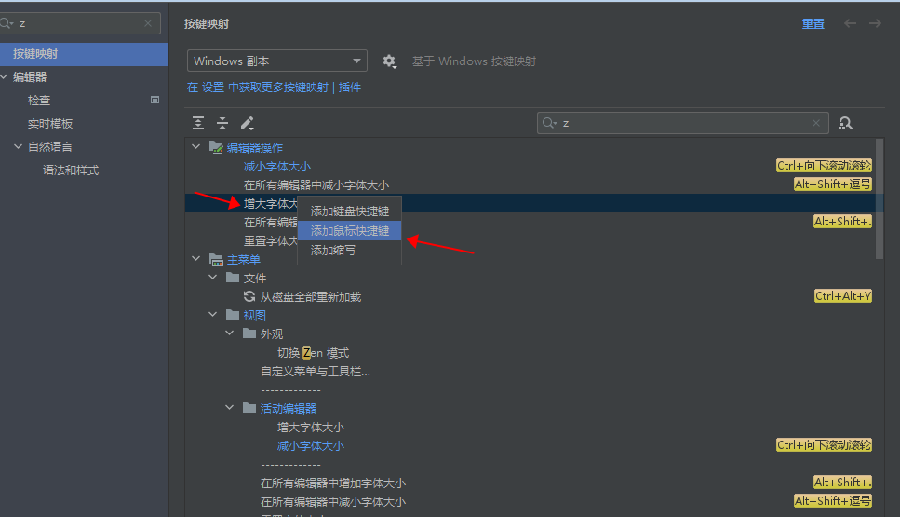900x517 pixels.
Task: Open the gear menu beside keymap scheme
Action: pyautogui.click(x=390, y=61)
